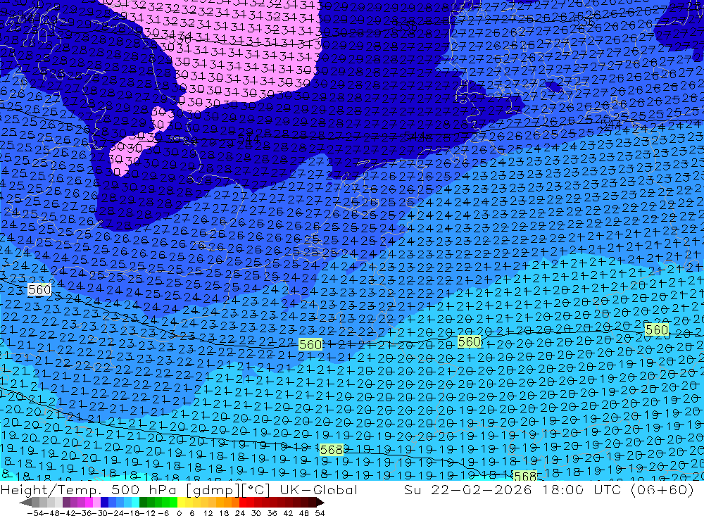This screenshot has width=704, height=516.
Task: Click the '-42' legend scale value
Action: coord(68,513)
